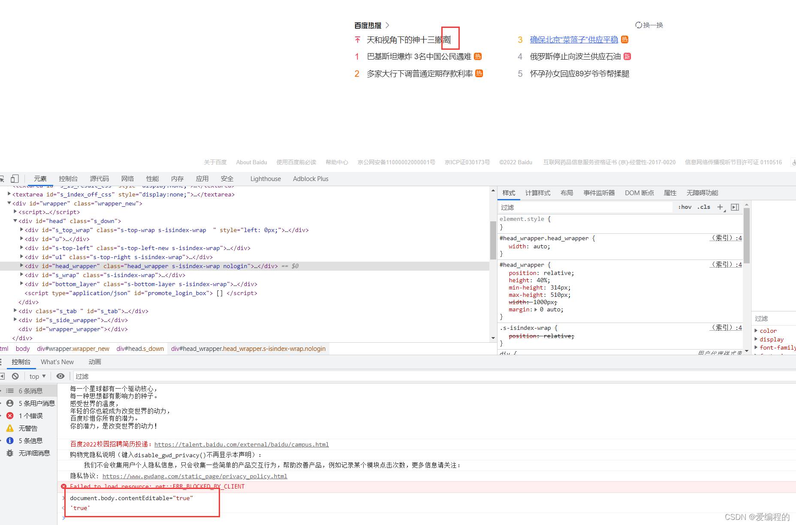
Task: Open the 动画 drawer tab
Action: pyautogui.click(x=95, y=362)
